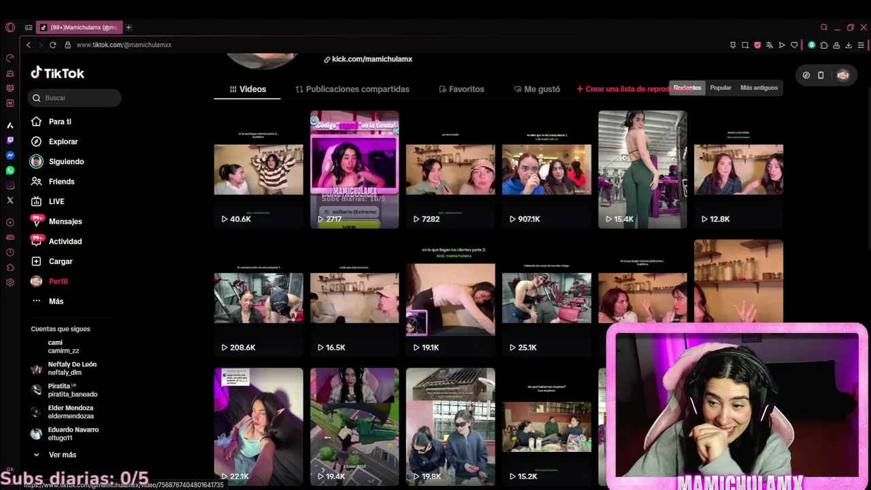Click the pin icon in address bar
The width and height of the screenshot is (871, 490).
point(733,45)
